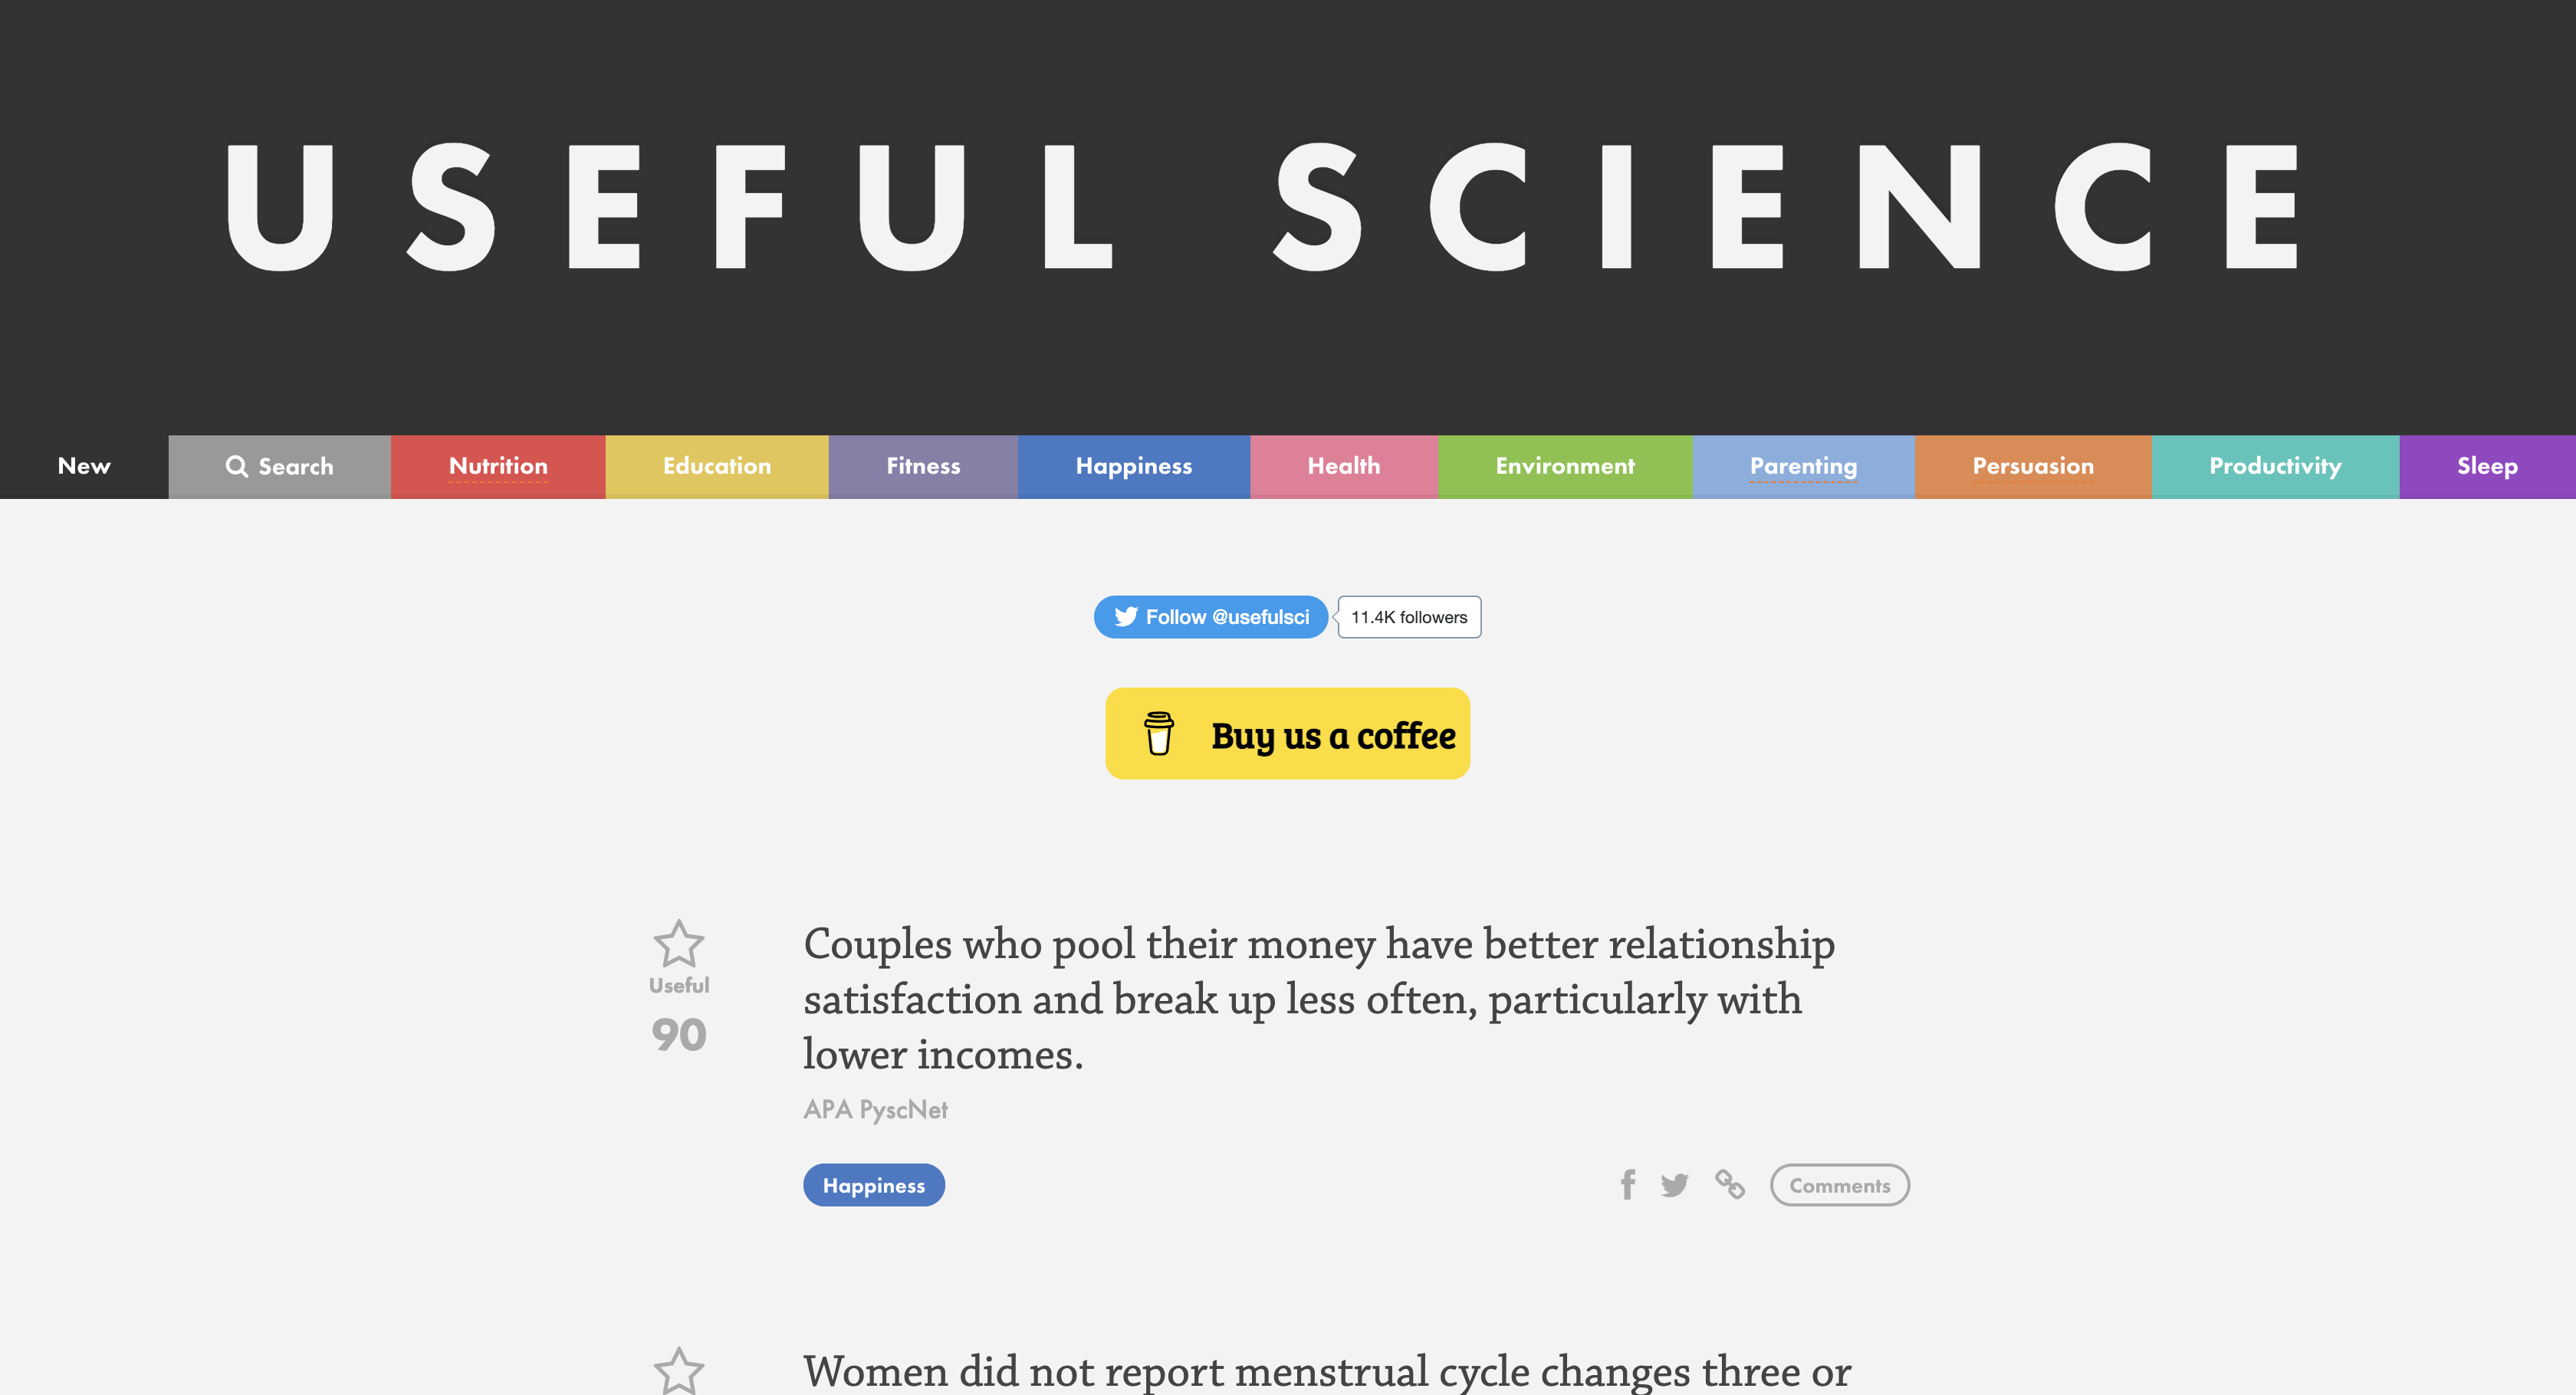
Task: Go to the Nutrition category
Action: click(x=498, y=466)
